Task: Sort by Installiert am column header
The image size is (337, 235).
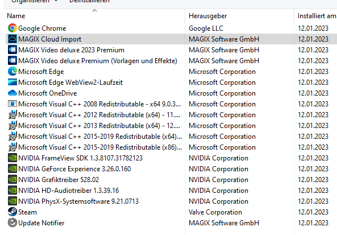Action: tap(315, 16)
